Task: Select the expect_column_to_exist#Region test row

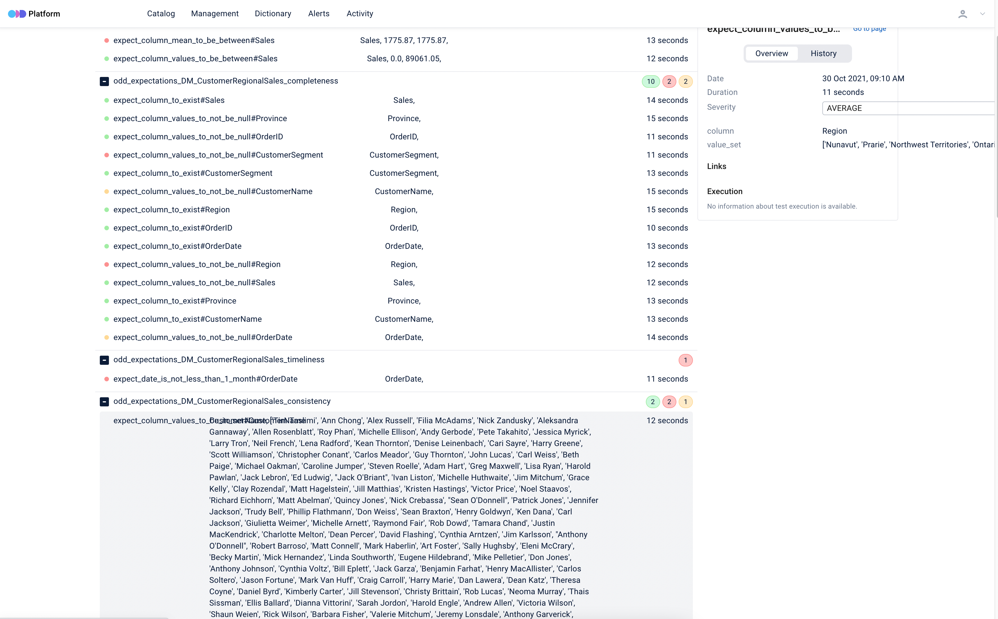Action: click(171, 209)
